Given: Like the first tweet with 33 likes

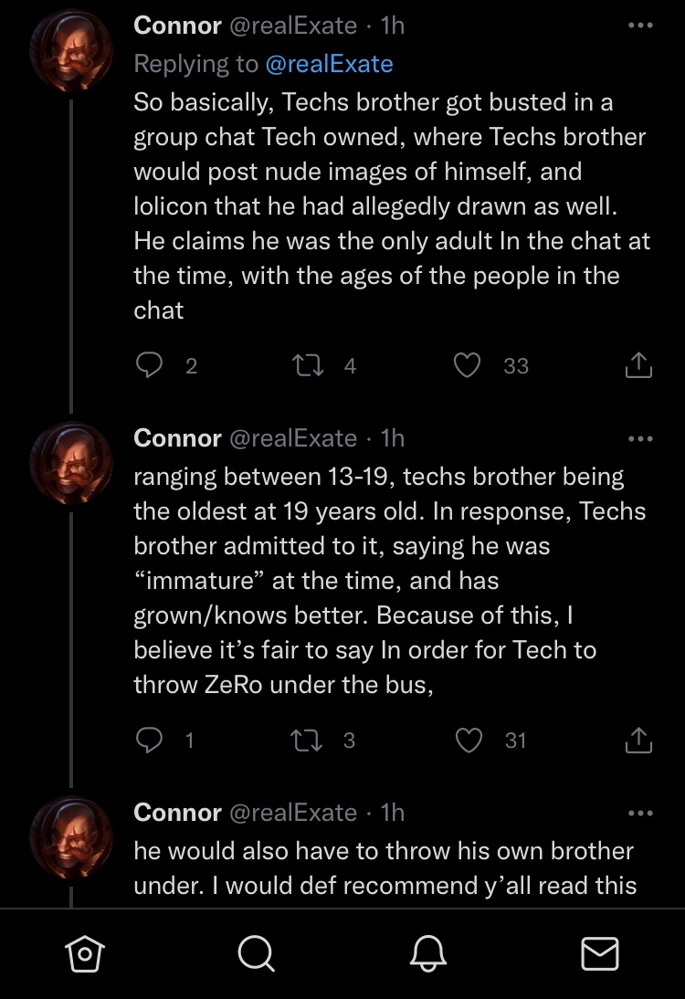Looking at the screenshot, I should [x=467, y=365].
